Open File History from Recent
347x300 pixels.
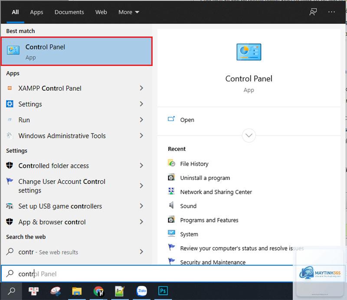coord(194,164)
